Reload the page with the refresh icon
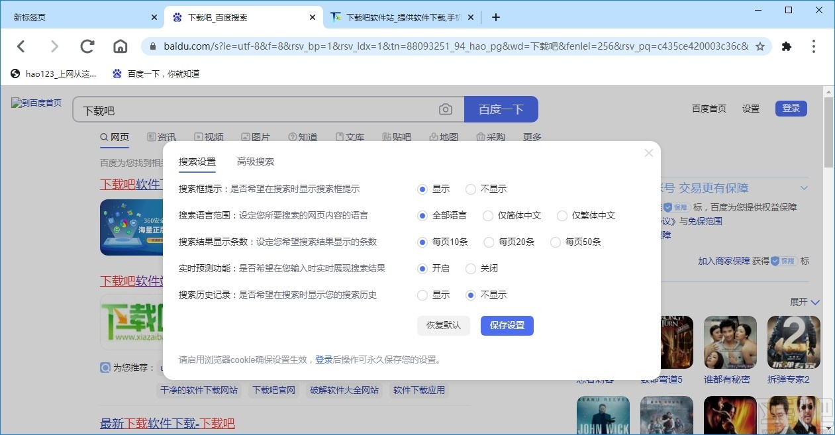Screen dimensions: 835x435 (x=87, y=46)
